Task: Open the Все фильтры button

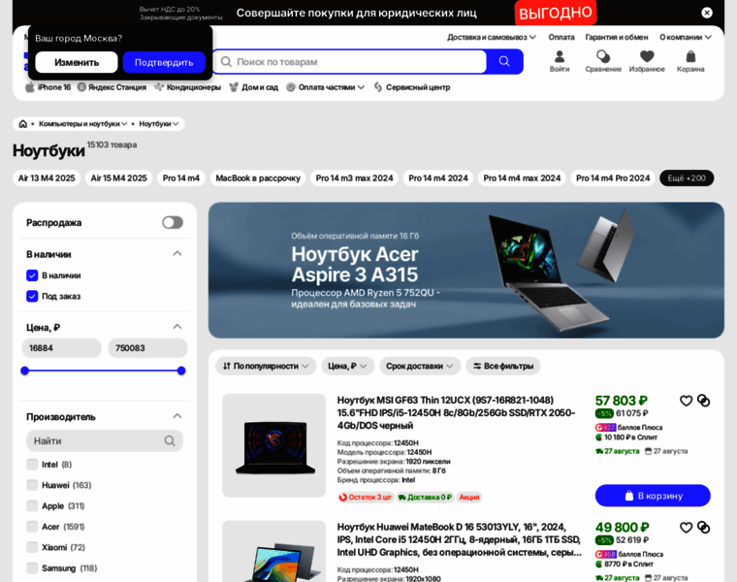Action: click(x=503, y=366)
